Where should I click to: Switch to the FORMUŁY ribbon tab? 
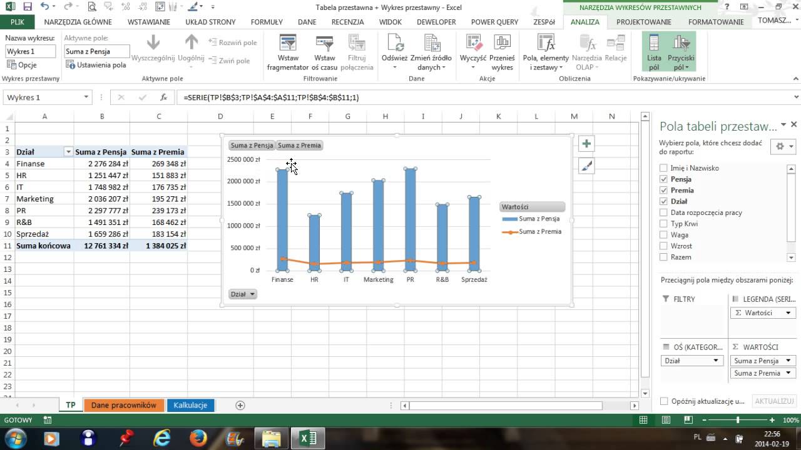(x=267, y=22)
